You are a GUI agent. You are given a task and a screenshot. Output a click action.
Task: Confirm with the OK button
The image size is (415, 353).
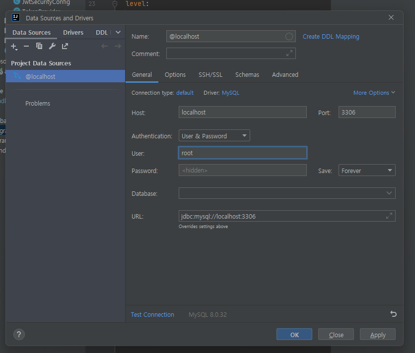click(294, 335)
